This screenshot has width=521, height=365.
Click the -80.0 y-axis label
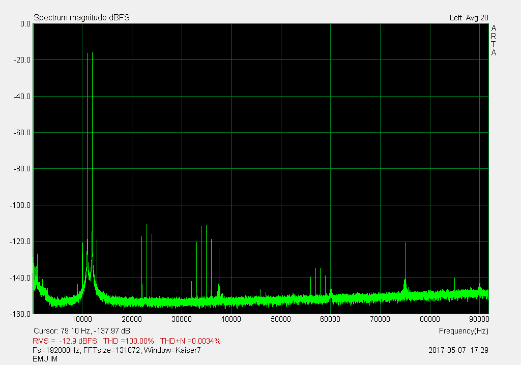(x=22, y=169)
